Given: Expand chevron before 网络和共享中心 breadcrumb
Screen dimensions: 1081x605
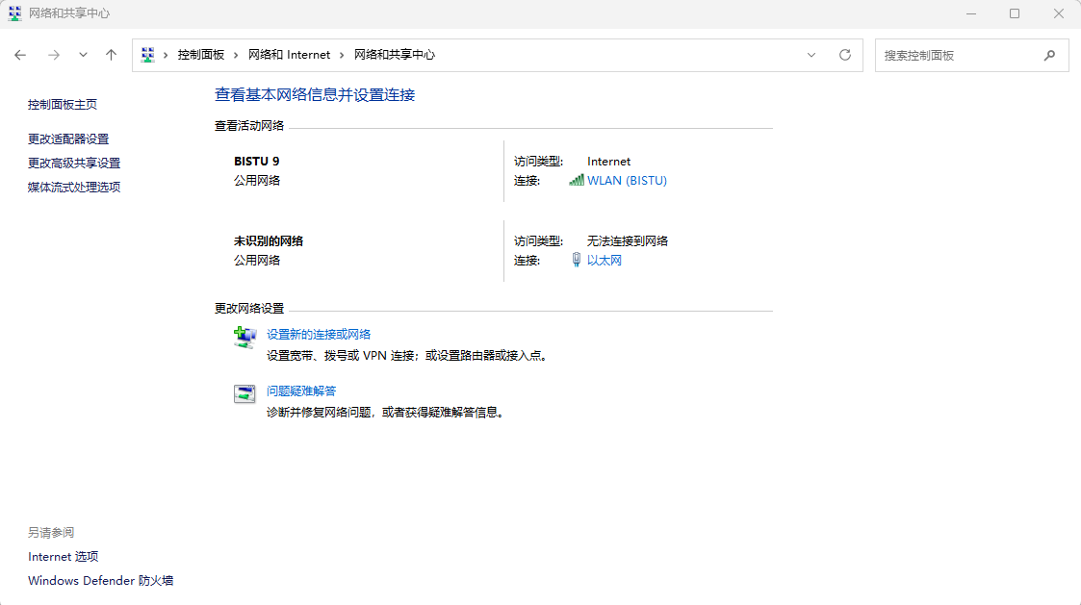Looking at the screenshot, I should [x=342, y=55].
